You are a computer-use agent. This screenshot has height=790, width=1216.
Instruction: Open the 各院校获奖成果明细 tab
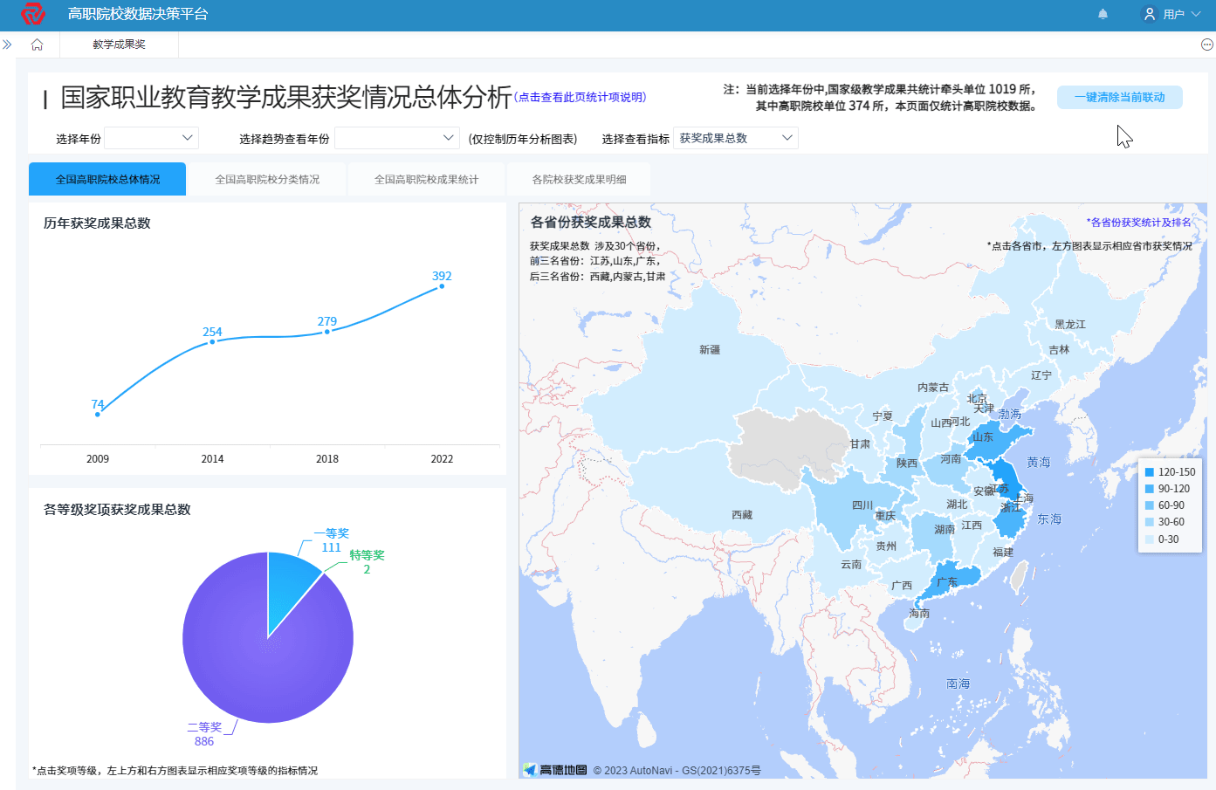click(x=579, y=178)
